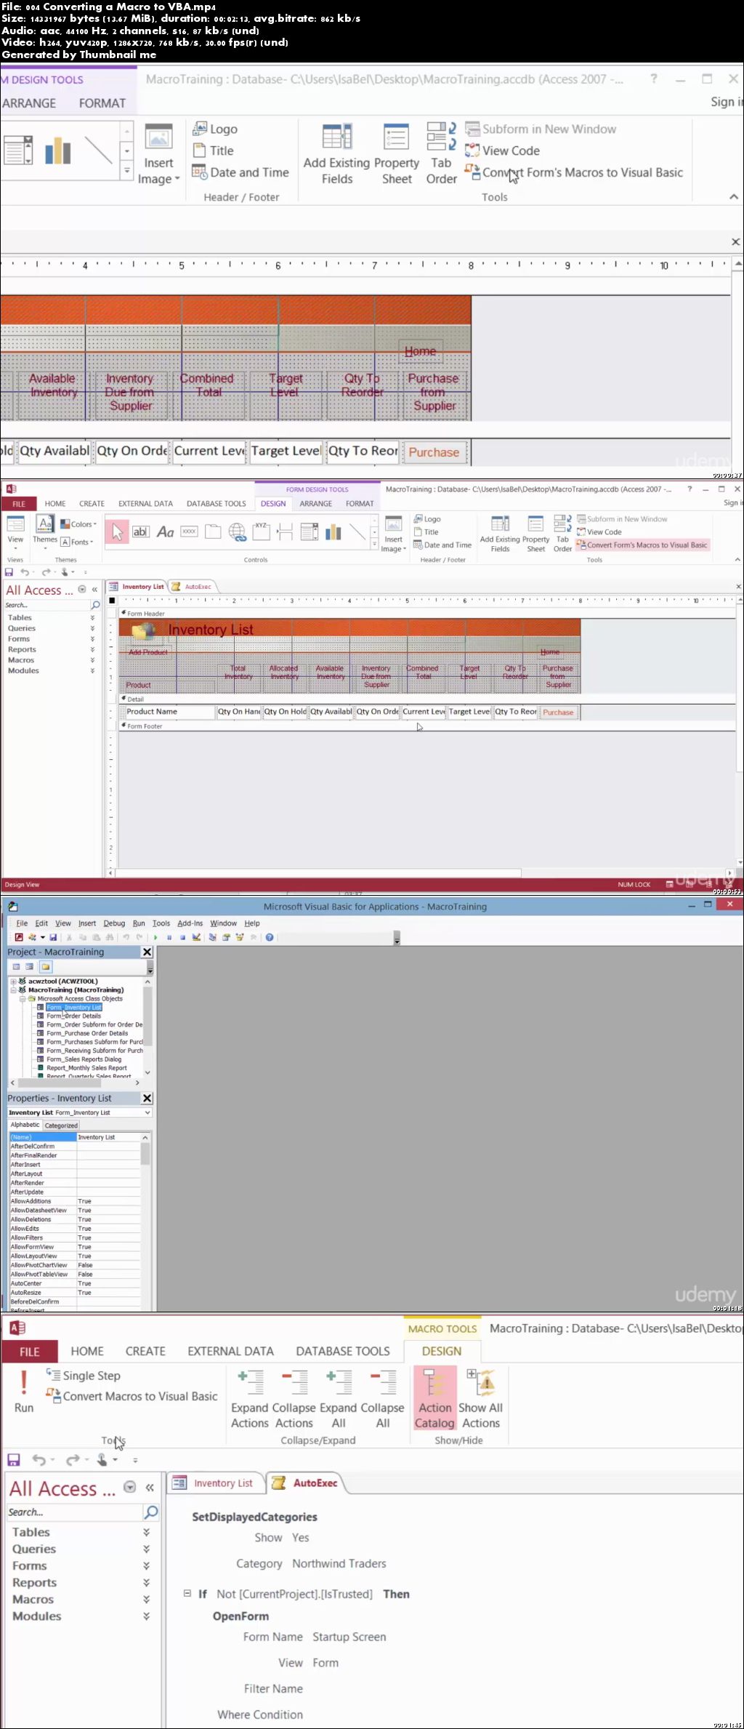Viewport: 744px width, 1729px height.
Task: Click Tab Order in the zoomed ribbon frame
Action: pos(441,154)
